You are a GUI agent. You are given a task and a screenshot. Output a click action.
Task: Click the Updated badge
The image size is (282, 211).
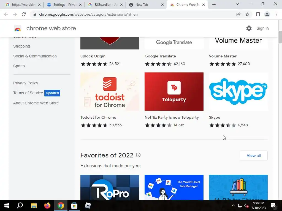52,93
